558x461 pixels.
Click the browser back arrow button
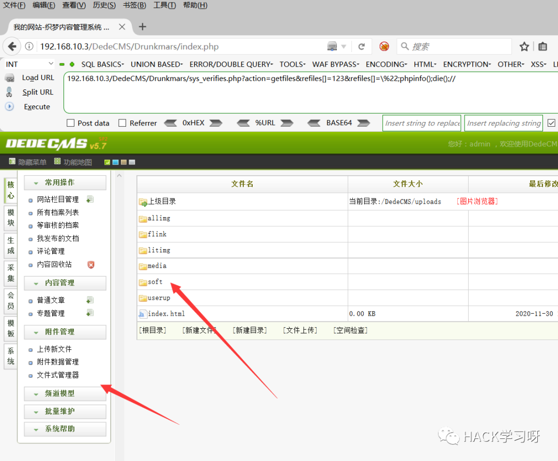(x=12, y=47)
